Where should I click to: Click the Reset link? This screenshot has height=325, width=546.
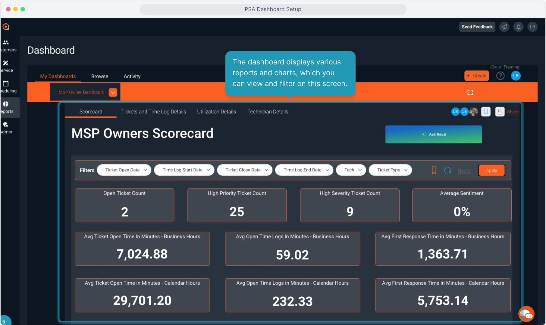(464, 171)
